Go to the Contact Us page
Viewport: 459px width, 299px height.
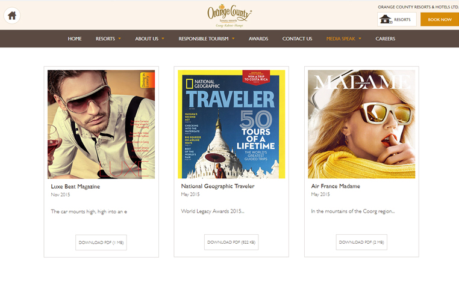point(297,38)
